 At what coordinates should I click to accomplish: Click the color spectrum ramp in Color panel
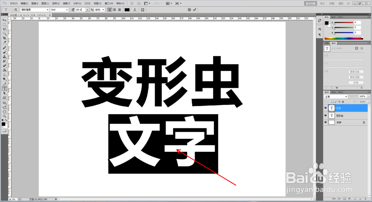(x=343, y=38)
